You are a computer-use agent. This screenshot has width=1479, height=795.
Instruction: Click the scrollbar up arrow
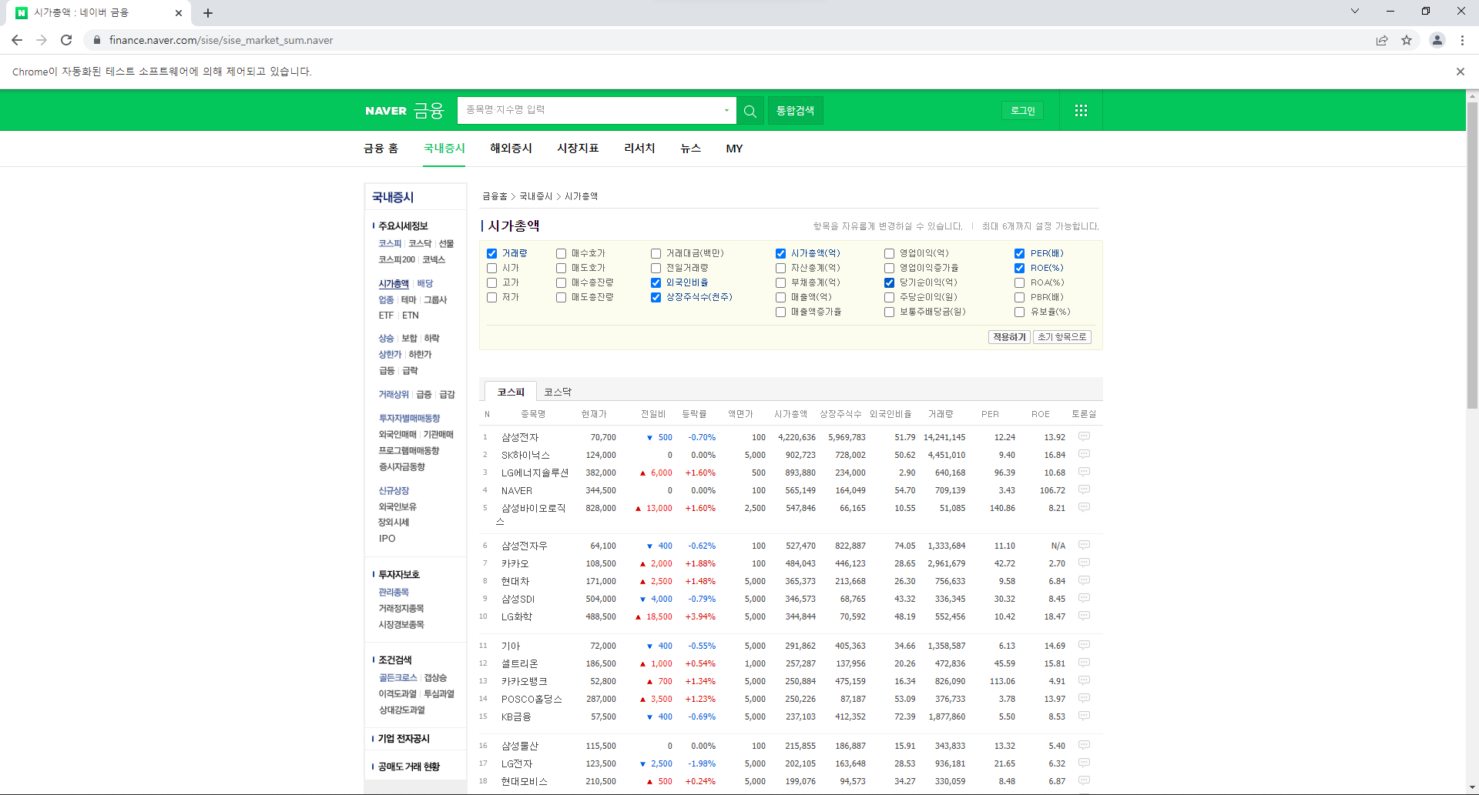(1472, 96)
